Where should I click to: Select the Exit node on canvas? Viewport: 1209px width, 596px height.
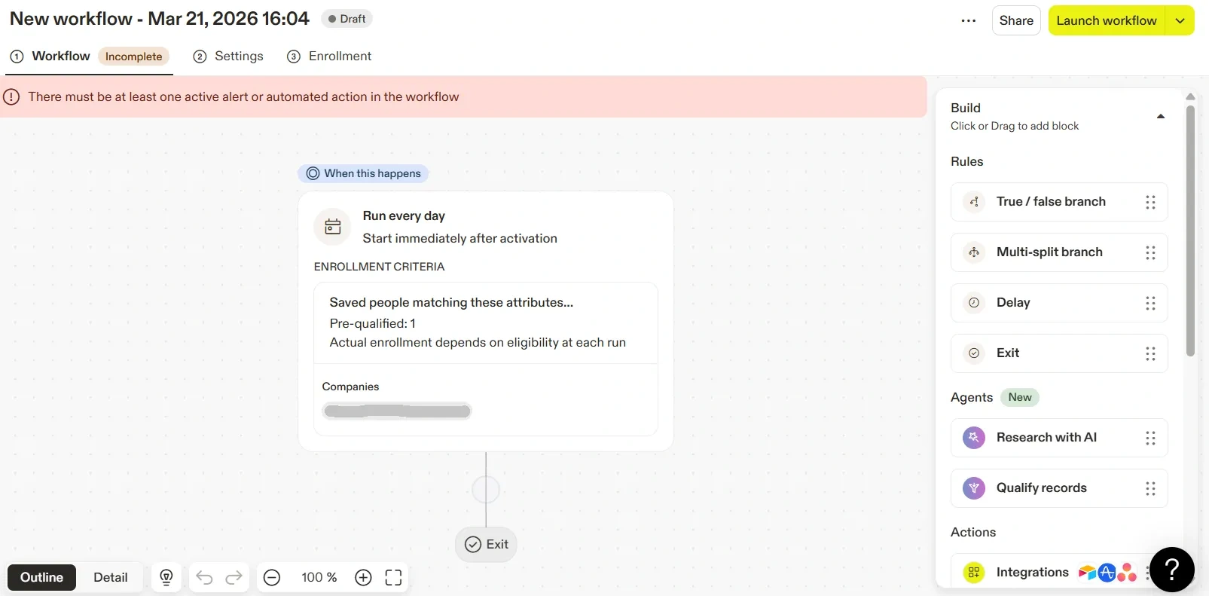click(x=486, y=544)
